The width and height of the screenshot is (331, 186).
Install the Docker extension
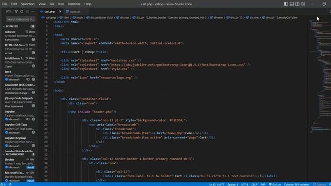[31, 167]
